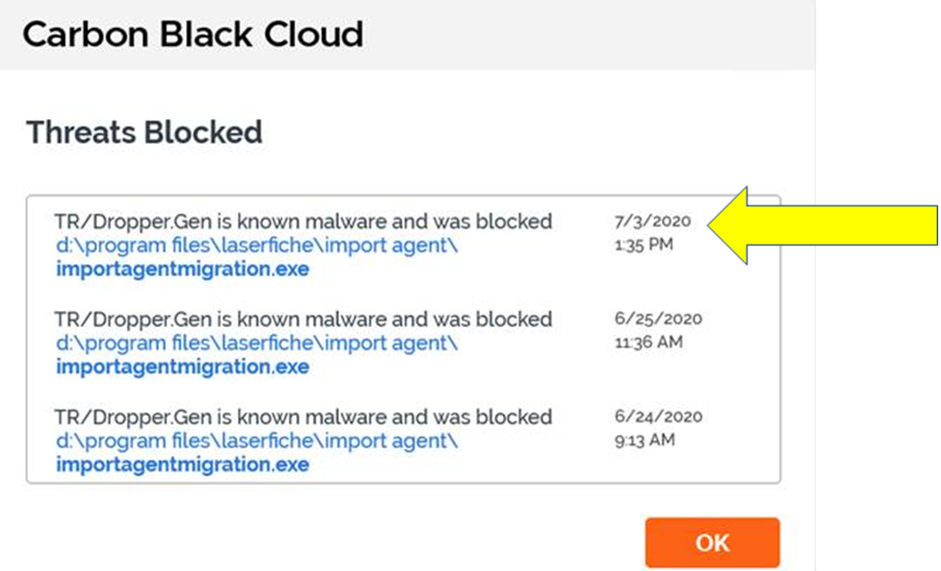Click the Threats Blocked heading
941x571 pixels.
point(144,132)
